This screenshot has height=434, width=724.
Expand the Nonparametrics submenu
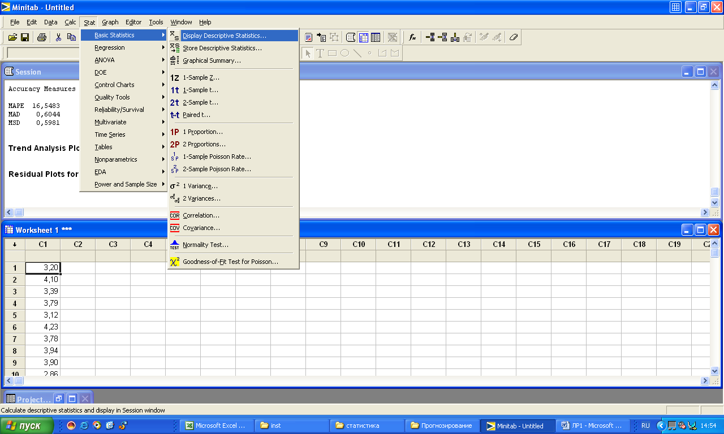[124, 159]
